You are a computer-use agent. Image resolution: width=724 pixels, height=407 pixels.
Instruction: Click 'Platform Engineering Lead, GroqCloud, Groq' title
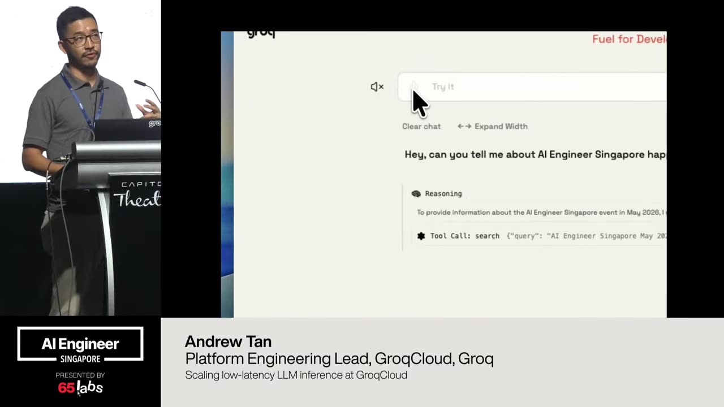coord(339,358)
